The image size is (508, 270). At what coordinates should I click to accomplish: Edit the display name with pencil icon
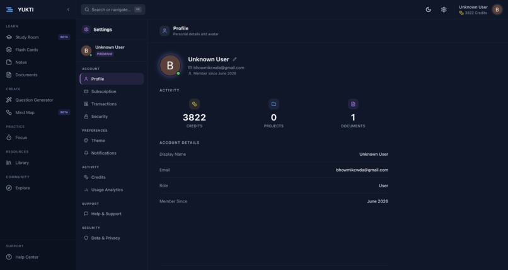pos(234,59)
